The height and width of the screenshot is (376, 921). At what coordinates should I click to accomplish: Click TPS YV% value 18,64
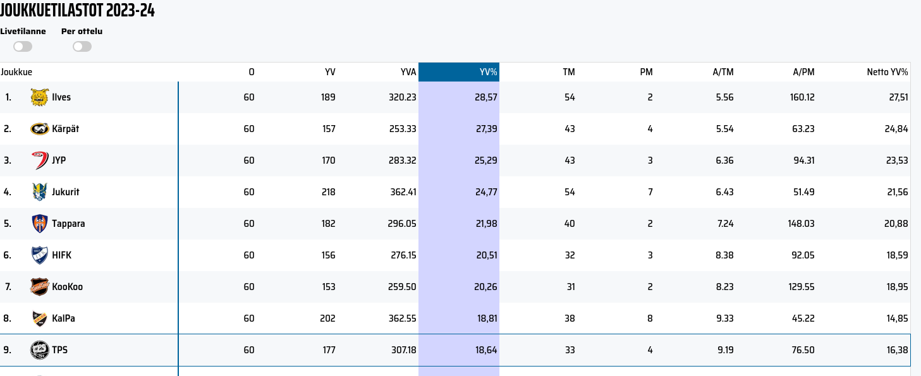[x=487, y=350]
